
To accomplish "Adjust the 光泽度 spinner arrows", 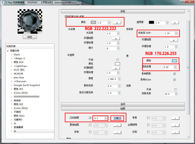I will [x=118, y=34].
